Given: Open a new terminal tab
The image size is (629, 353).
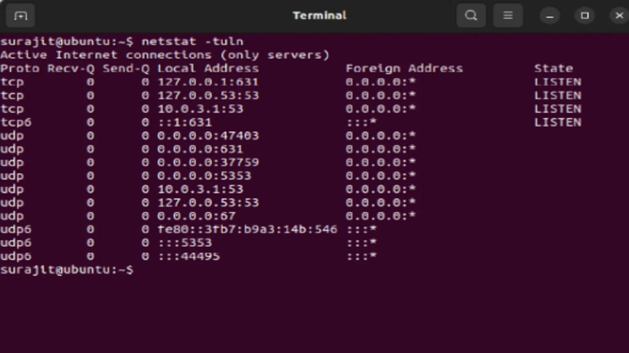Looking at the screenshot, I should point(20,15).
